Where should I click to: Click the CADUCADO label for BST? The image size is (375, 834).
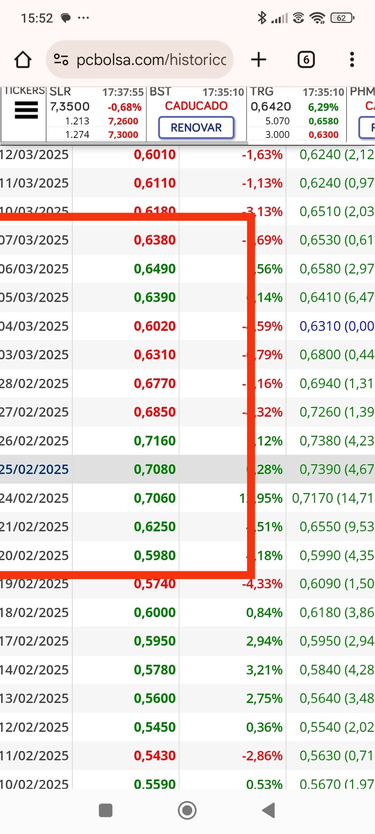click(x=196, y=106)
